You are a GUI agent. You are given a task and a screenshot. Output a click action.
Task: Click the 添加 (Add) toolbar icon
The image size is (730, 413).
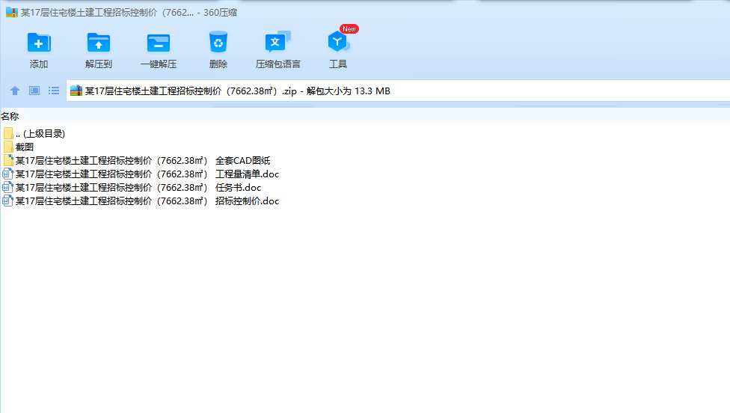[39, 43]
